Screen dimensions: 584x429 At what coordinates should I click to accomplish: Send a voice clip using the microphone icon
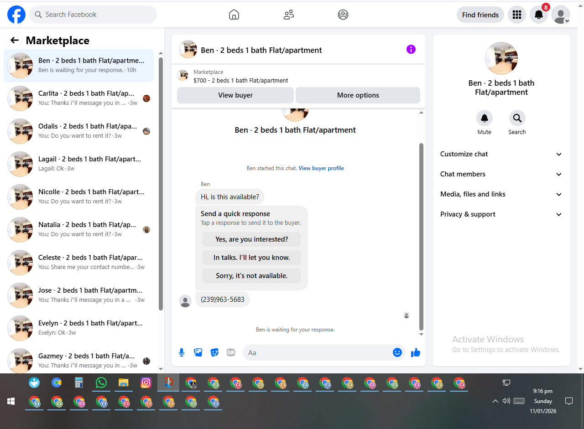182,352
